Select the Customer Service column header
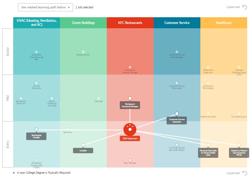252x178 pixels. (177, 23)
